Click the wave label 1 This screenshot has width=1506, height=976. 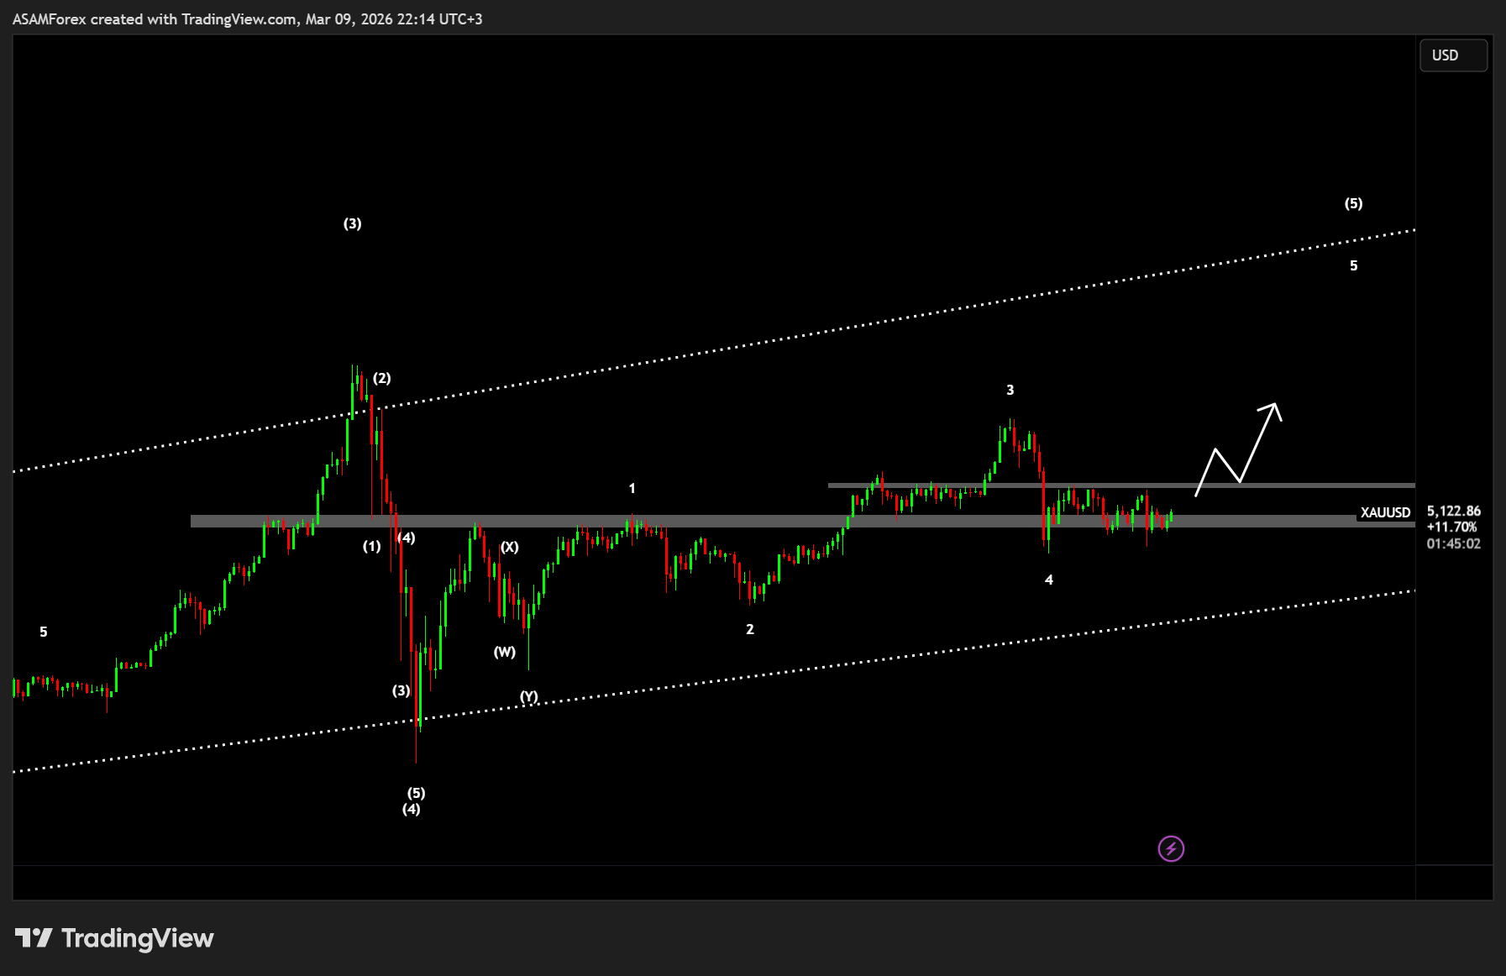point(632,488)
